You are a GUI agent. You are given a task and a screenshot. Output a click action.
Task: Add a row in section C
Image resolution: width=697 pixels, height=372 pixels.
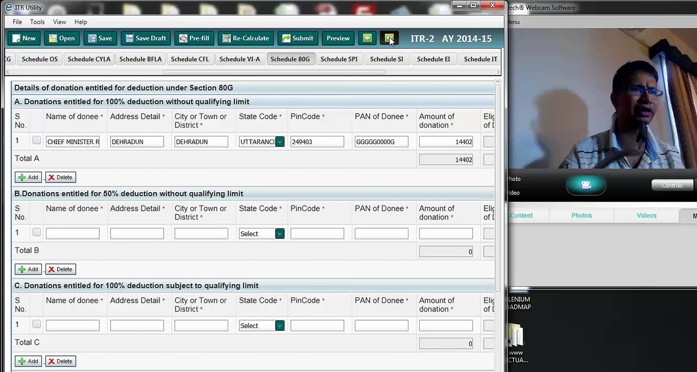click(x=28, y=361)
